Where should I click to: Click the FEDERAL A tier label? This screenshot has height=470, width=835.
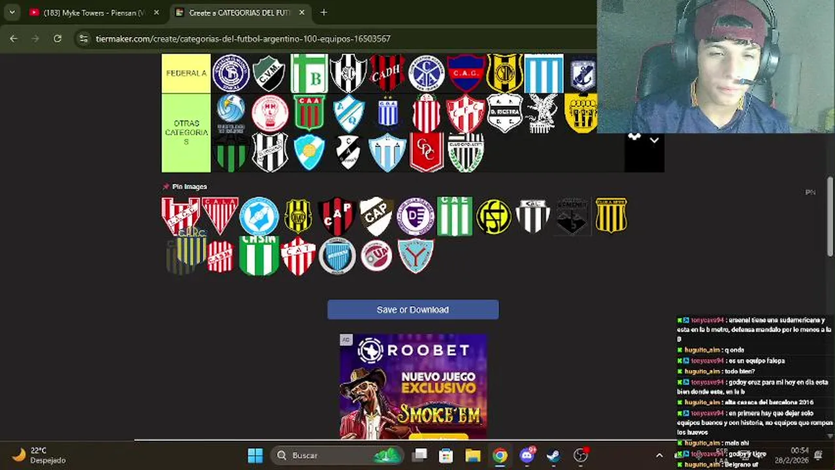(186, 73)
